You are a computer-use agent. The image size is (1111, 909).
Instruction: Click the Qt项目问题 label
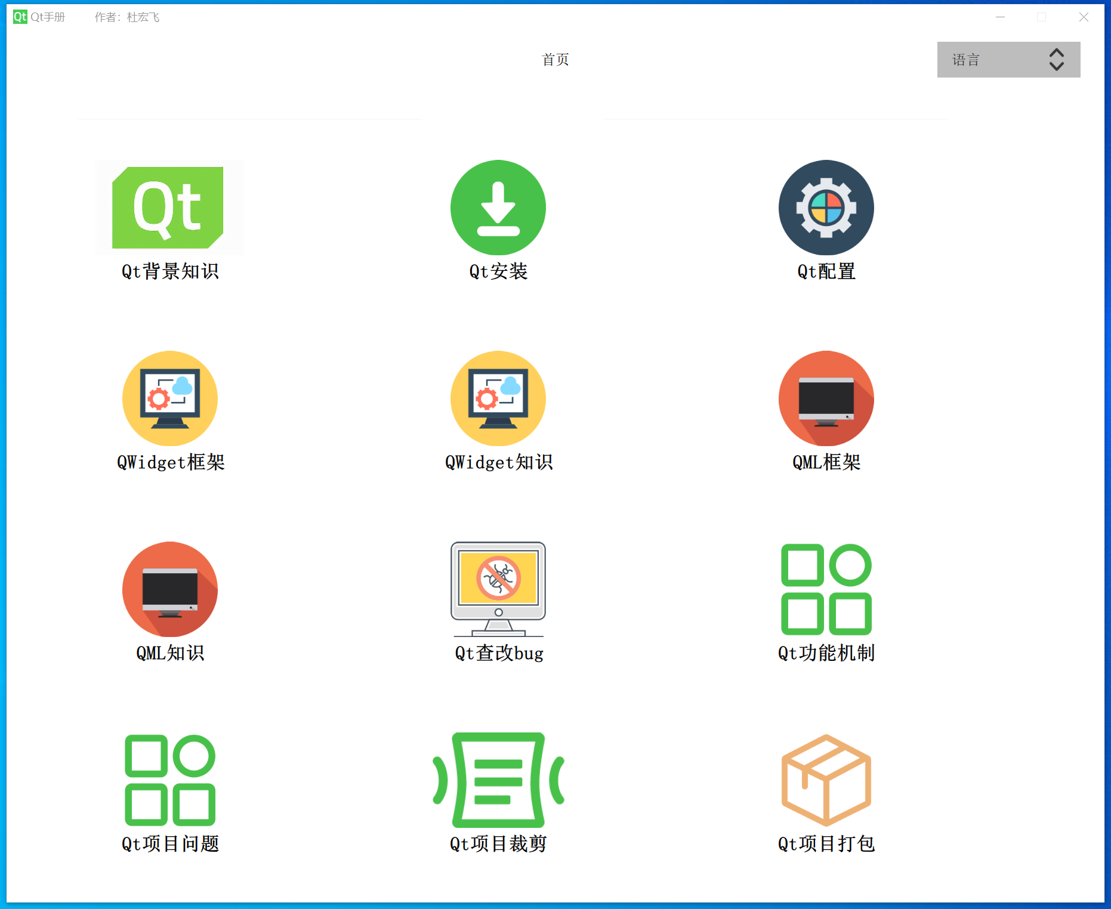pyautogui.click(x=170, y=844)
